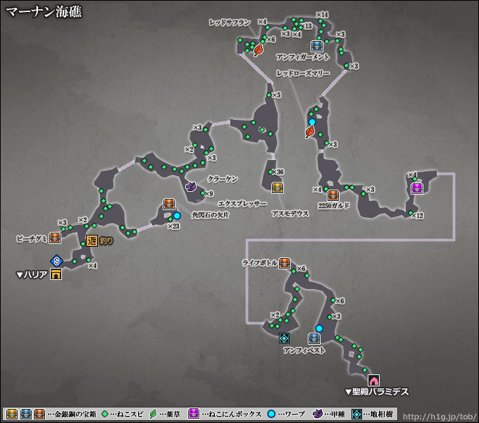This screenshot has height=423, width=479.
Task: Click the ピーチグミ label
Action: click(32, 239)
